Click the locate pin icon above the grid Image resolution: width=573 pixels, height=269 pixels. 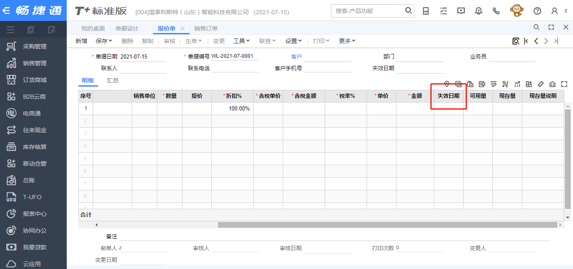point(447,84)
